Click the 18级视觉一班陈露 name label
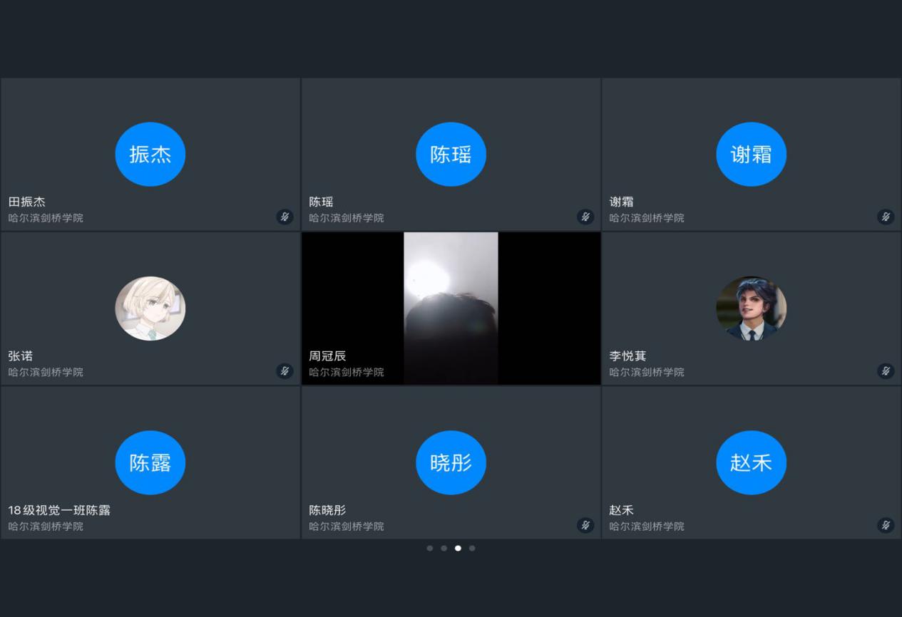The height and width of the screenshot is (617, 902). [x=59, y=510]
